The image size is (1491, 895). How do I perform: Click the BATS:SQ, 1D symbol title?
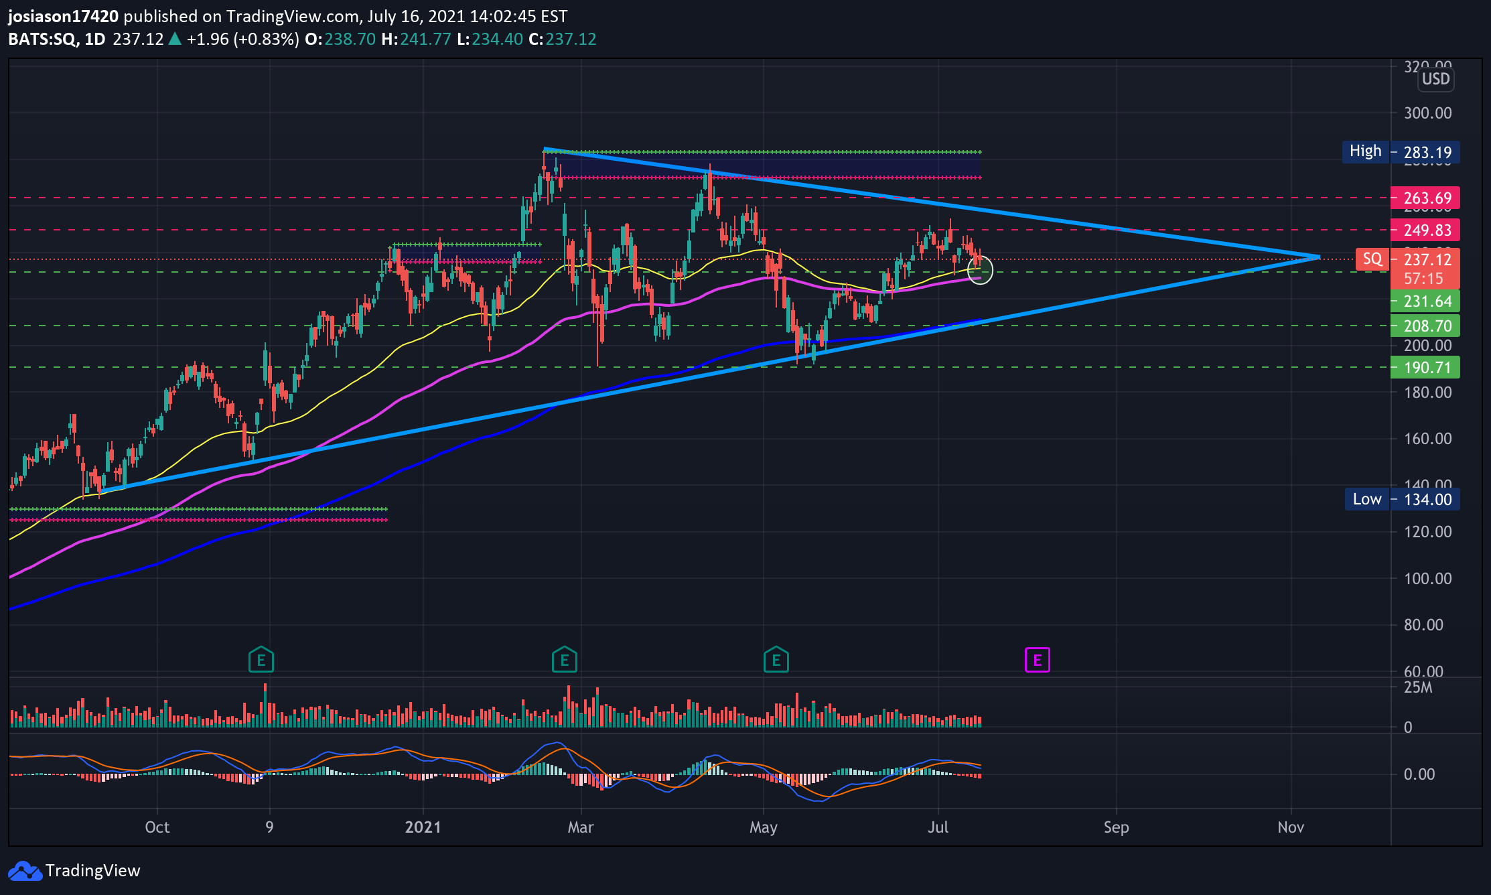(x=57, y=39)
